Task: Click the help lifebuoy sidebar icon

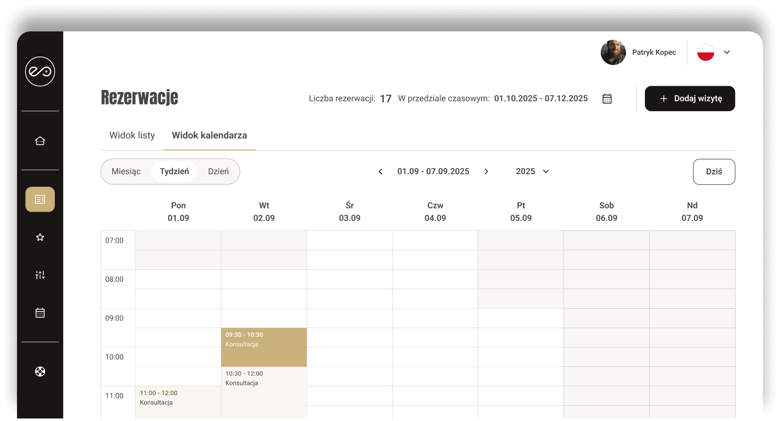Action: coord(40,372)
